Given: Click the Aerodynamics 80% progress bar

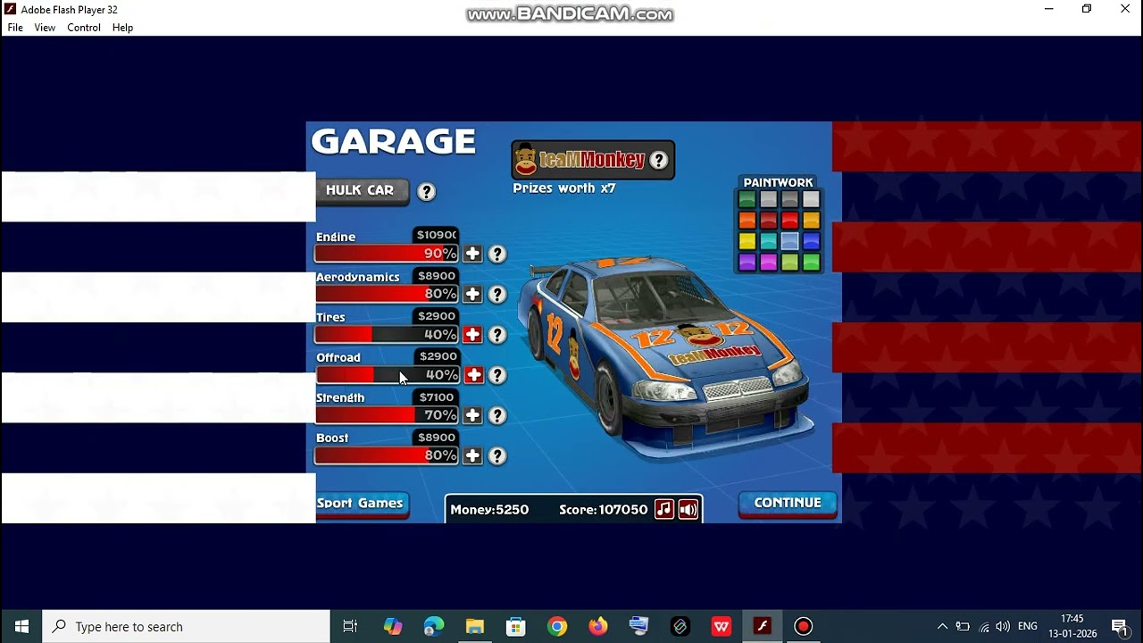Looking at the screenshot, I should coord(387,294).
